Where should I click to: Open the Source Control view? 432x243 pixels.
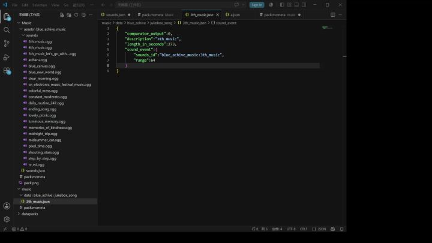7,43
